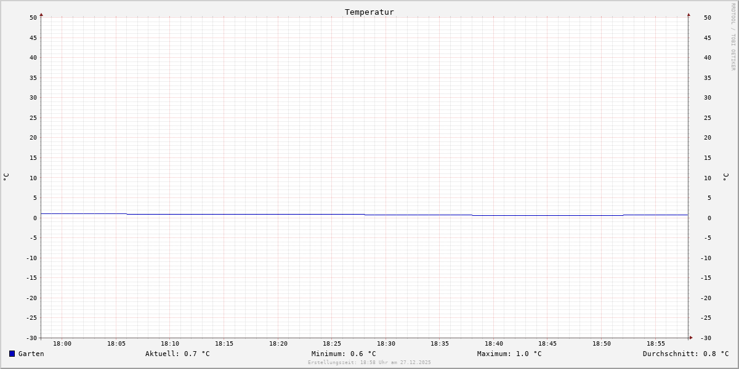
Task: Click the 18:55 time axis label
Action: click(656, 343)
